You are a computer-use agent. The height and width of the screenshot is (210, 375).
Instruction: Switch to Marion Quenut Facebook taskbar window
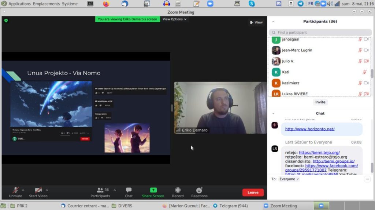[186, 206]
